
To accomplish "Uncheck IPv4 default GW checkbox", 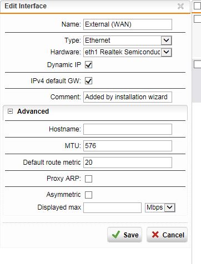I will pos(88,81).
